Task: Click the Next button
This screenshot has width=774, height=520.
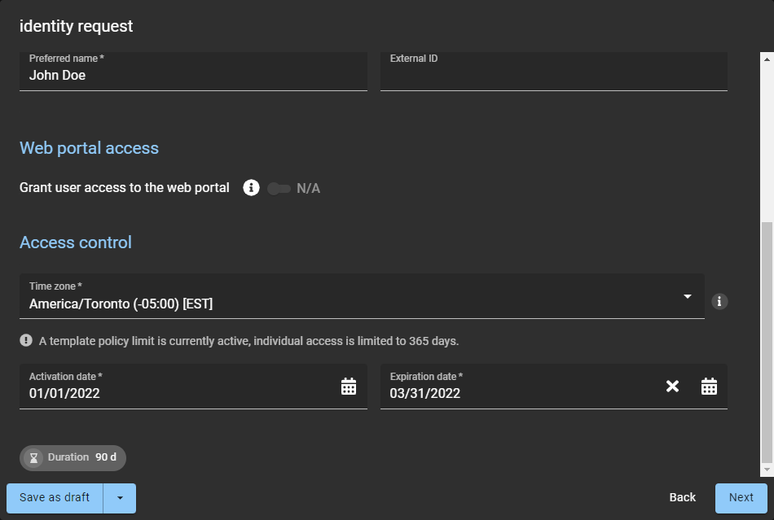Action: [741, 497]
